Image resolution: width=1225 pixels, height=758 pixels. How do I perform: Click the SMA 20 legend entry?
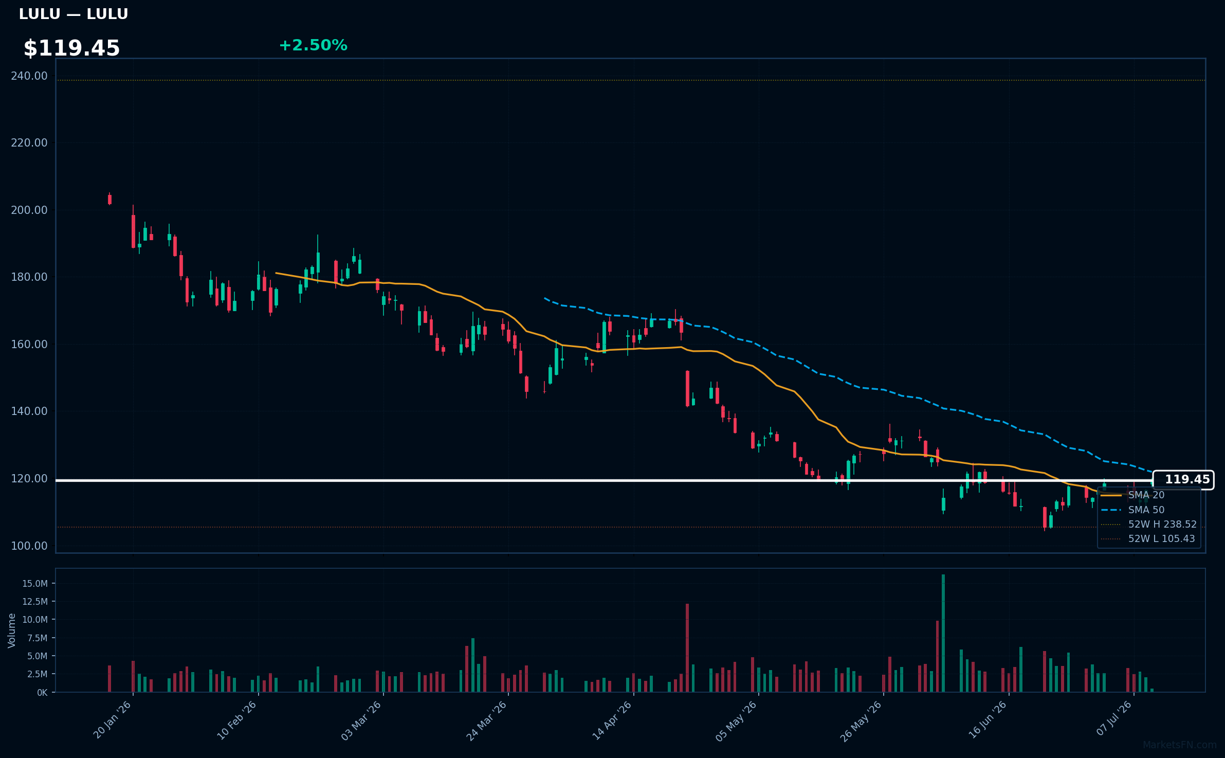[x=1132, y=495]
